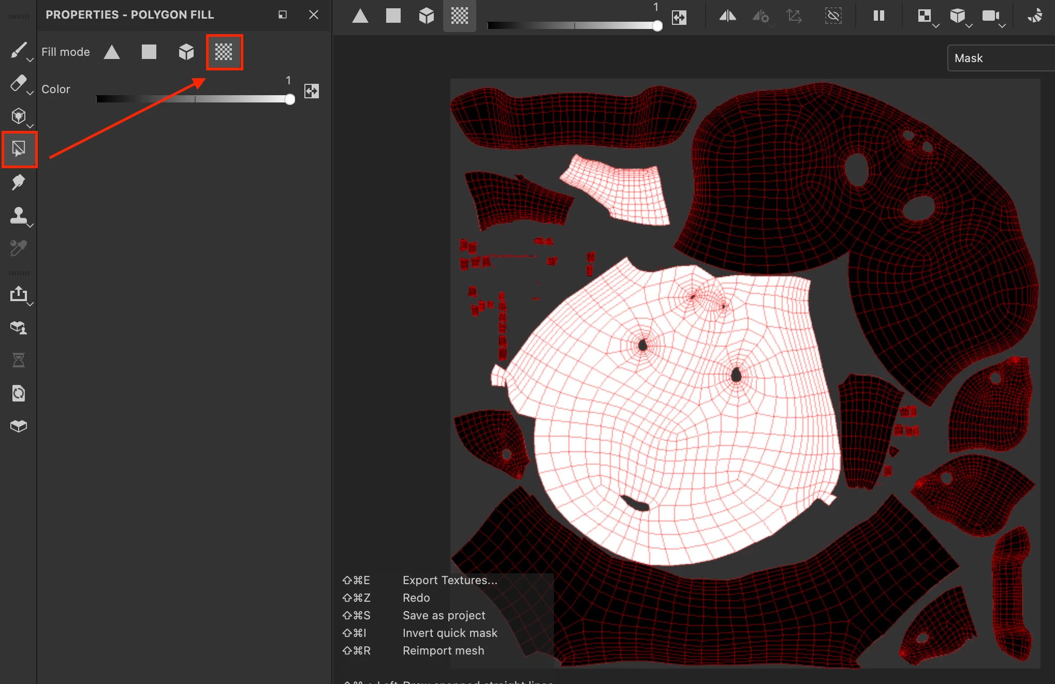Expand the camera options dropdown arrow

(x=1002, y=25)
